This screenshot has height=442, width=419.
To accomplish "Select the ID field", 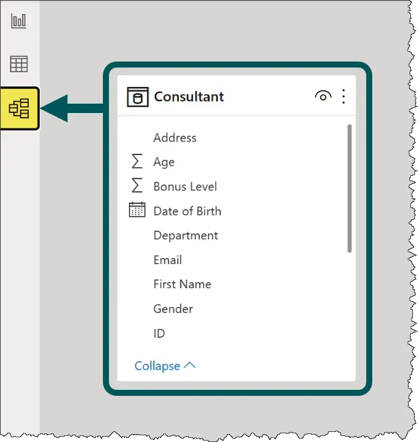I will coord(159,333).
